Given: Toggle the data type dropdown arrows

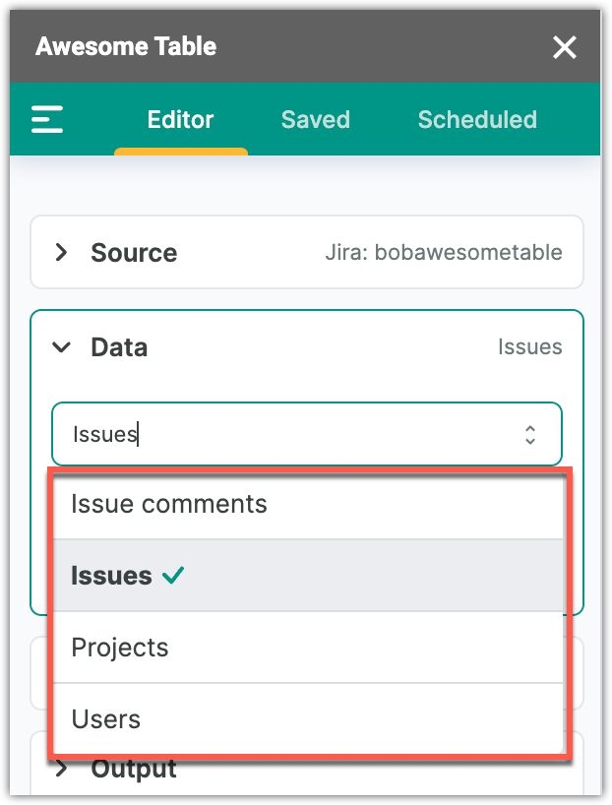Looking at the screenshot, I should 530,434.
